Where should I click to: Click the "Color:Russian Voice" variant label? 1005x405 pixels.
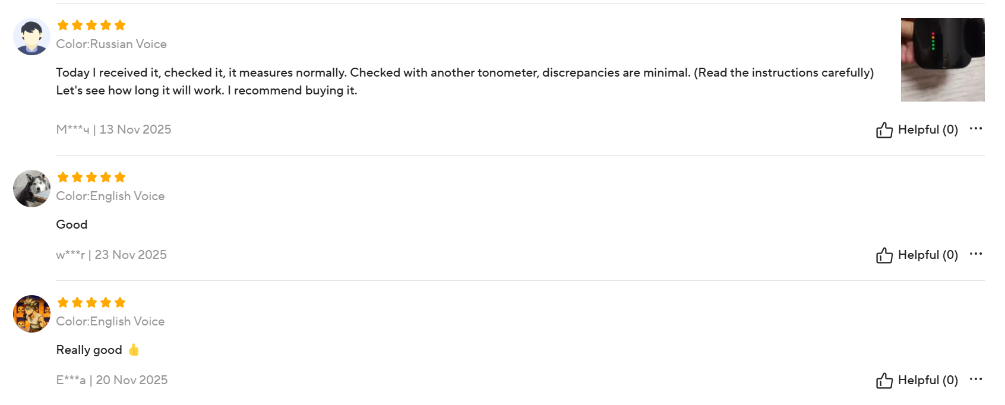pos(111,44)
